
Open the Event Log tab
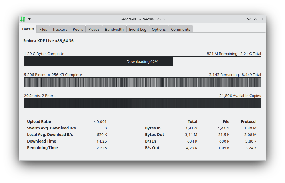pyautogui.click(x=138, y=29)
